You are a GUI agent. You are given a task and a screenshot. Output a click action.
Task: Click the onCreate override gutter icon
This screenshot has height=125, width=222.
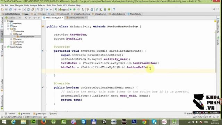pyautogui.click(x=43, y=51)
